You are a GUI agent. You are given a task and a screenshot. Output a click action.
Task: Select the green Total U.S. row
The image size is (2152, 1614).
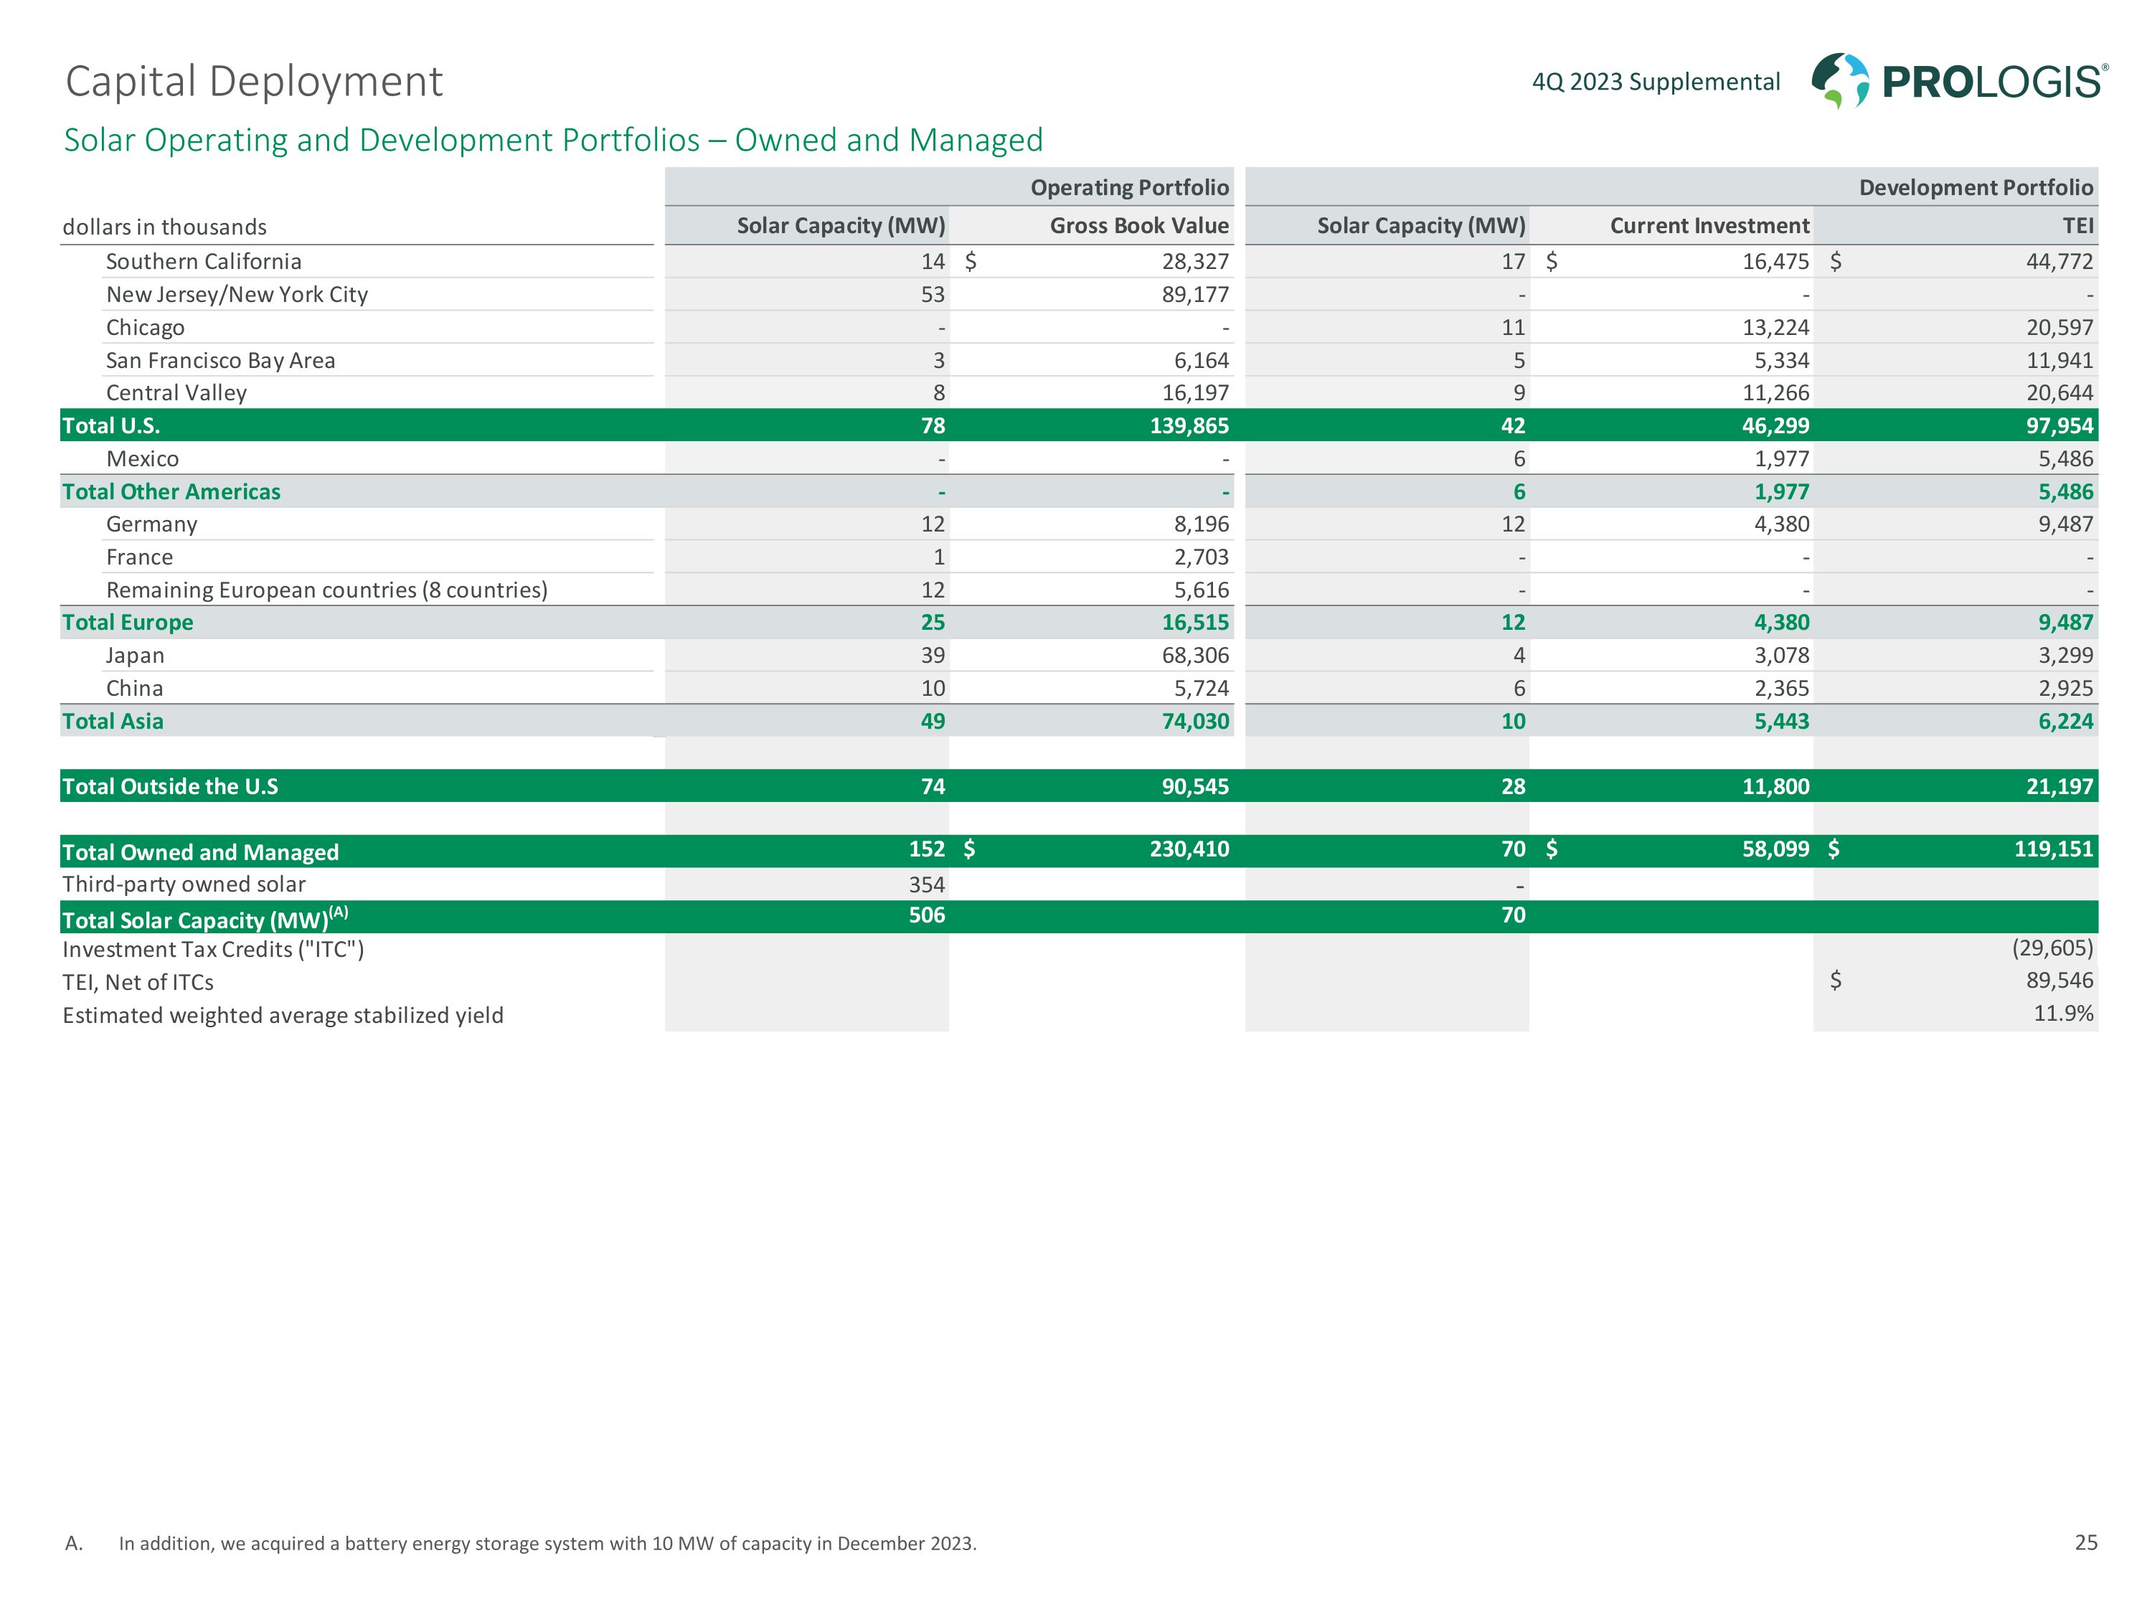(111, 425)
